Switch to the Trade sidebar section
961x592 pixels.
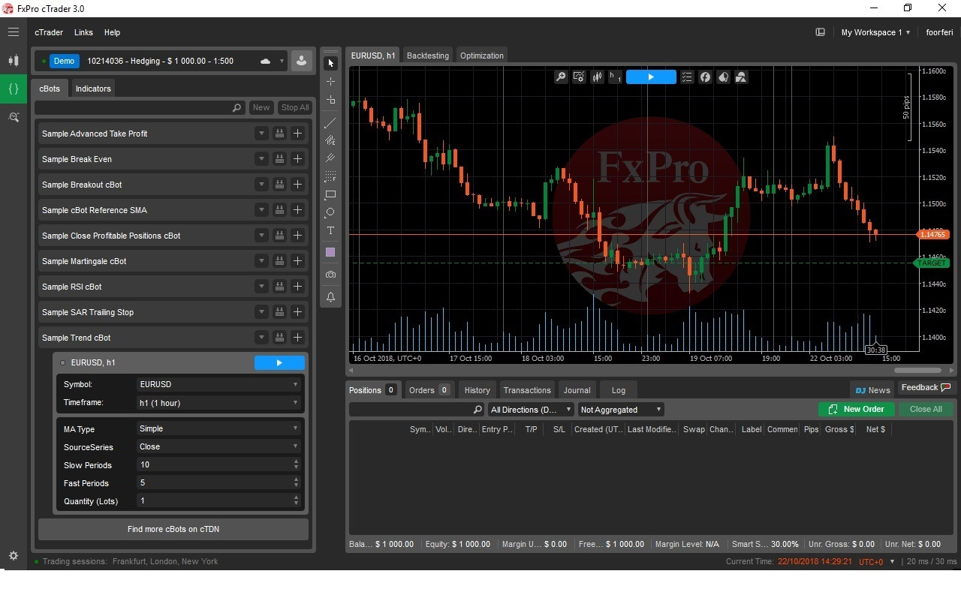14,61
